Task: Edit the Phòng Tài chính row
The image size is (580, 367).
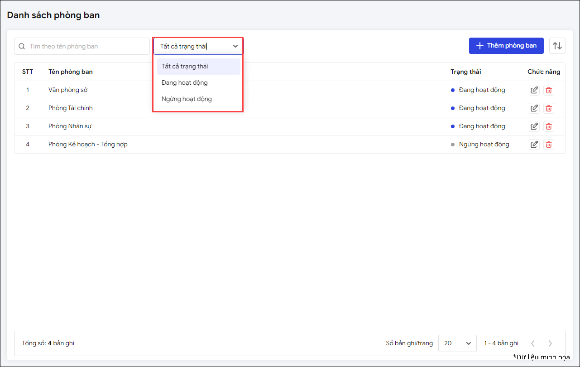Action: 534,108
